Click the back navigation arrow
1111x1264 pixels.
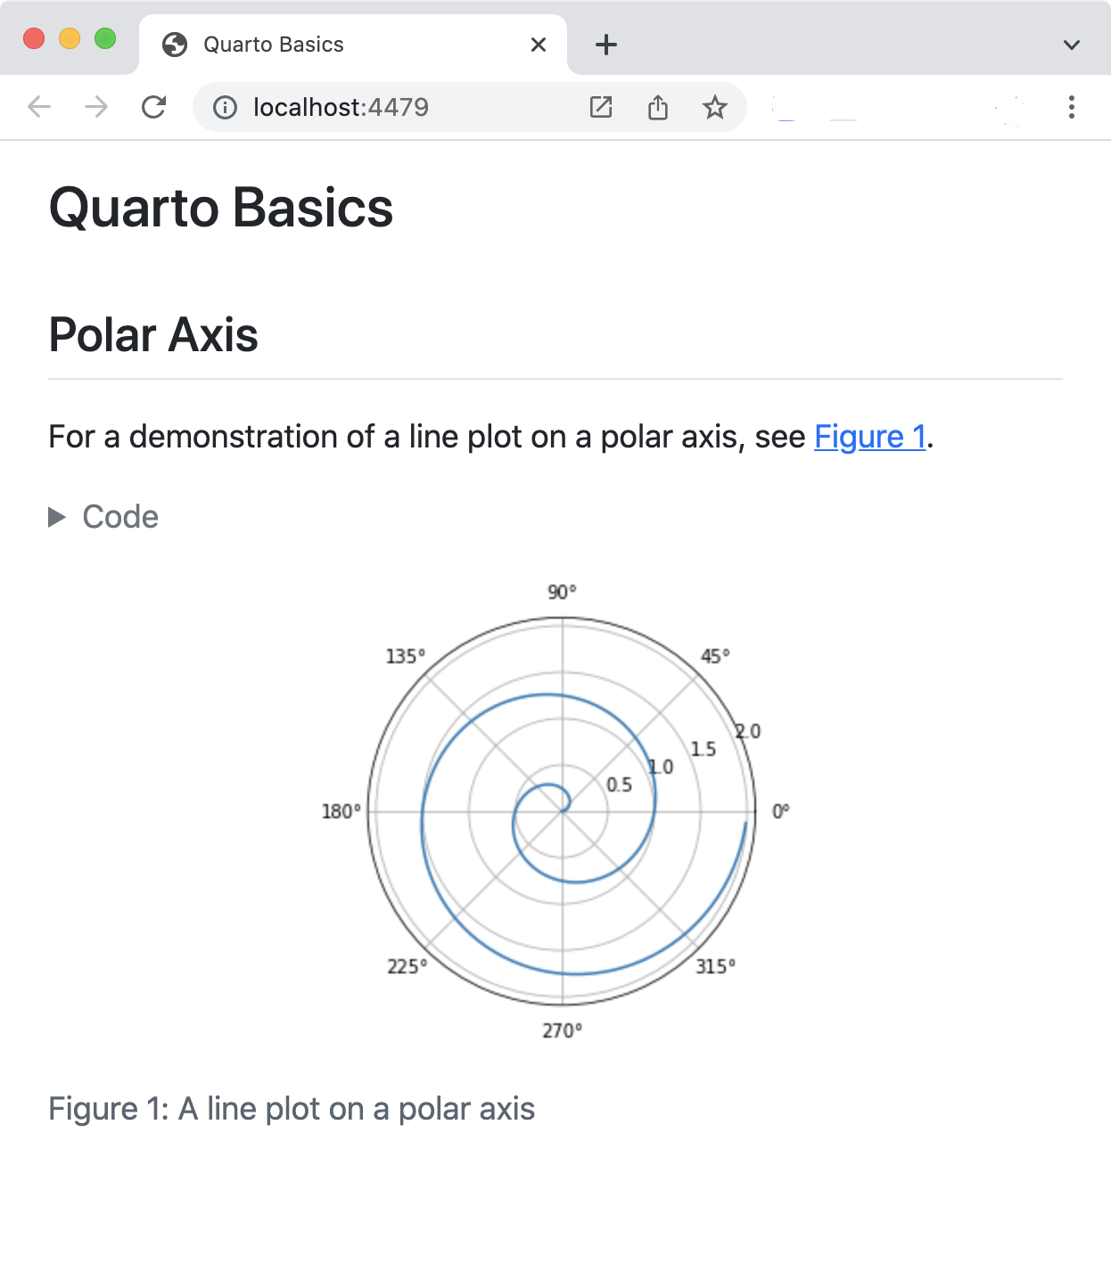[x=37, y=107]
